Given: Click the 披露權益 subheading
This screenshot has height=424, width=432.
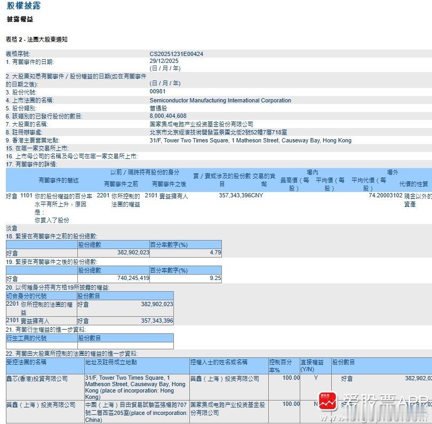Looking at the screenshot, I should click(20, 19).
